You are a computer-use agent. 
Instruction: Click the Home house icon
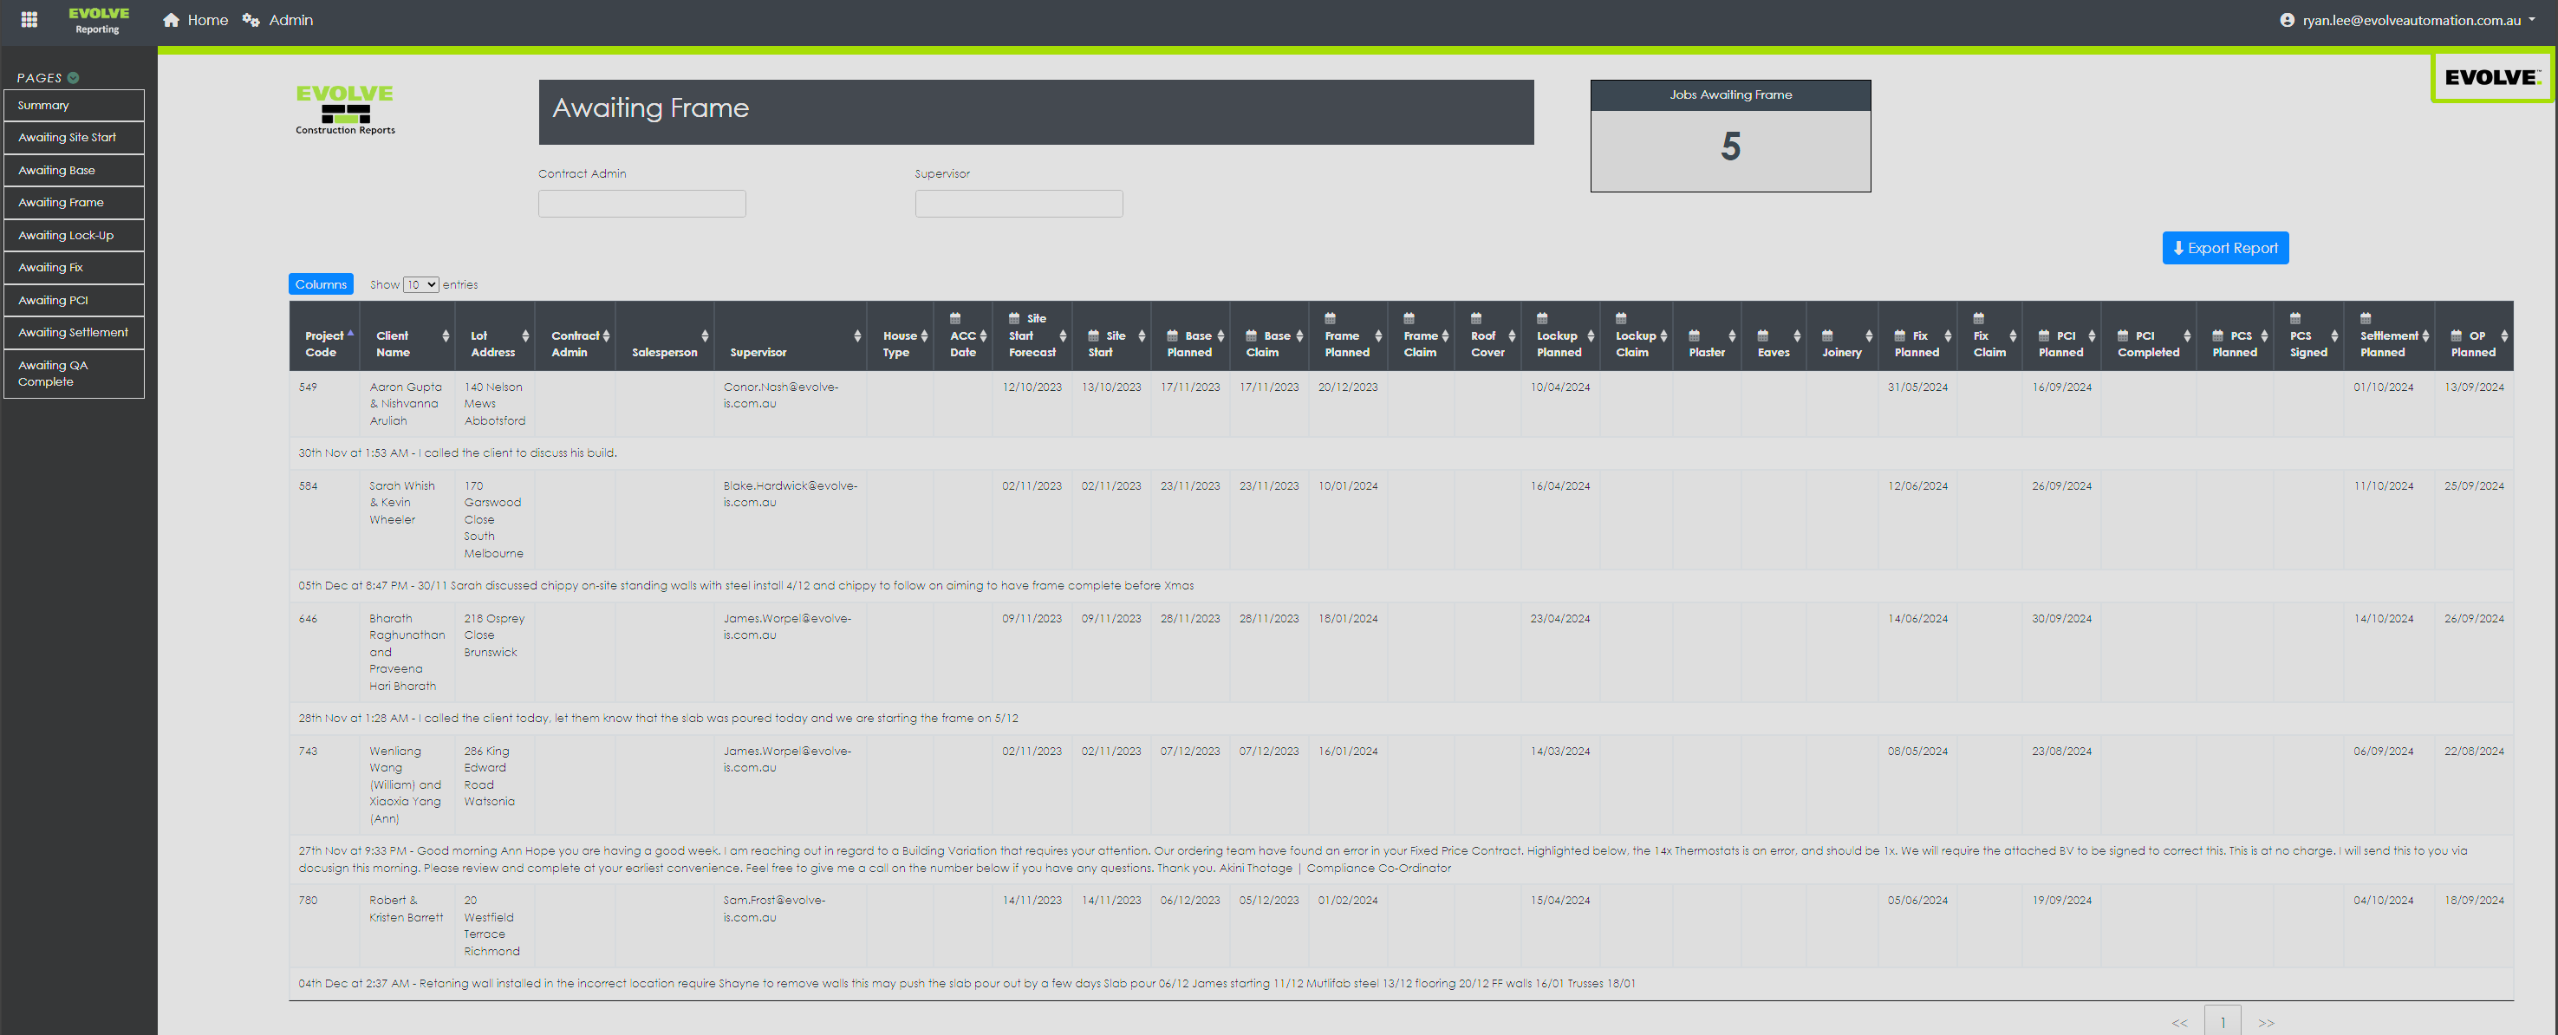click(x=172, y=20)
